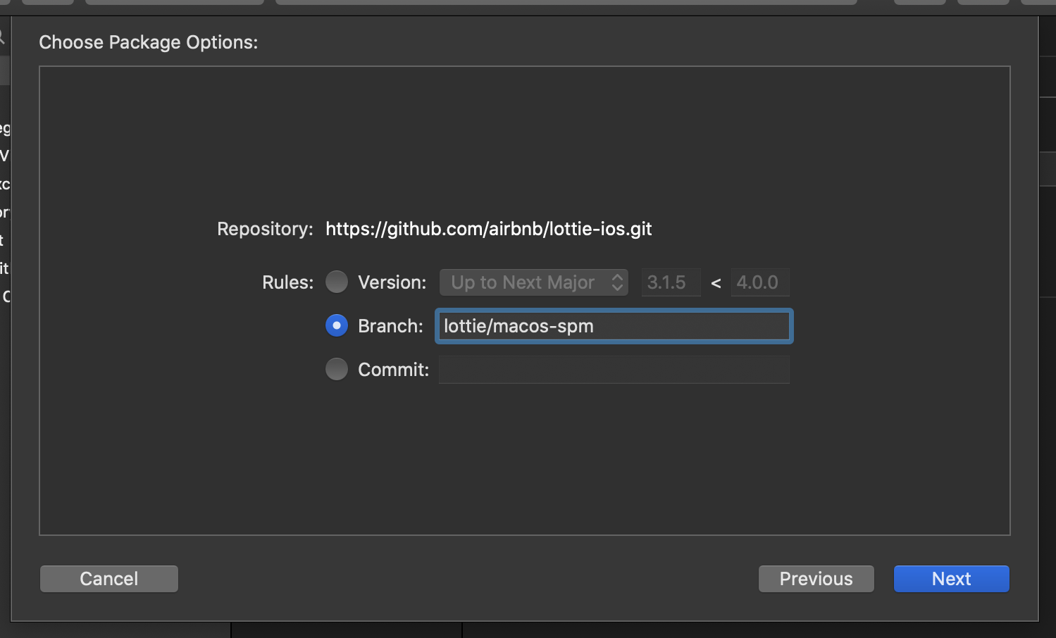Click the repository URL lottie-ios.git text
1056x638 pixels.
pyautogui.click(x=489, y=229)
